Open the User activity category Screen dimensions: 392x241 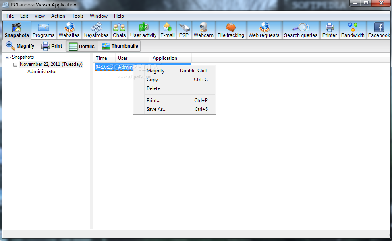143,30
